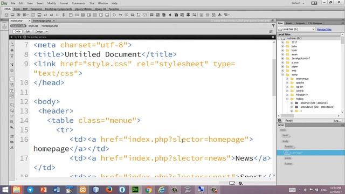Insert an ordered list (ol) icon
Image resolution: width=345 pixels, height=194 pixels.
pos(51,15)
